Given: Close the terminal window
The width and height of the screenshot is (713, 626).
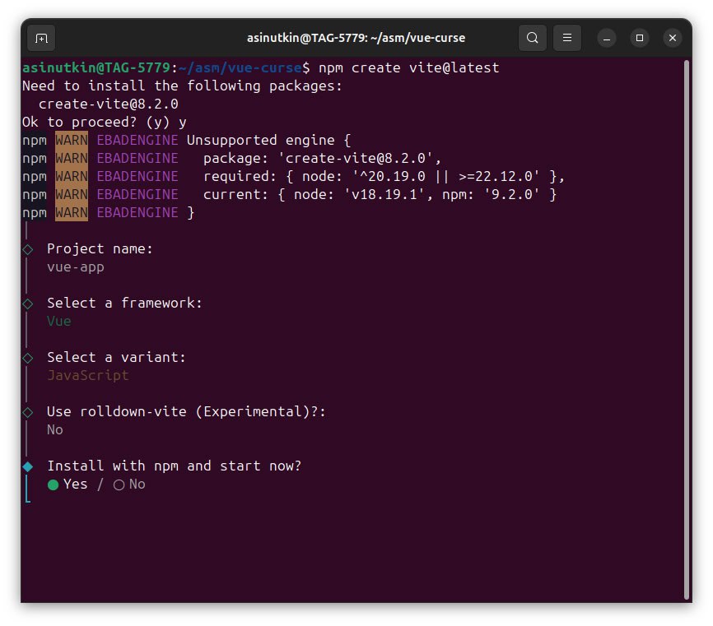Looking at the screenshot, I should point(672,38).
